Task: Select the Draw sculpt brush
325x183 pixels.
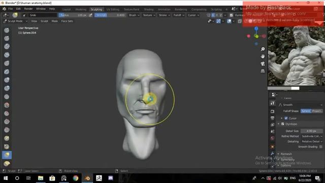Action: [x=7, y=30]
